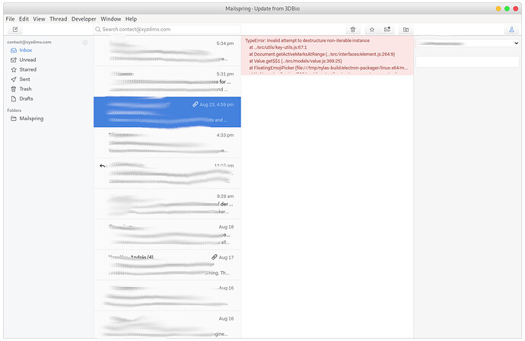This screenshot has height=341, width=525.
Task: Open the View menu
Action: click(39, 19)
